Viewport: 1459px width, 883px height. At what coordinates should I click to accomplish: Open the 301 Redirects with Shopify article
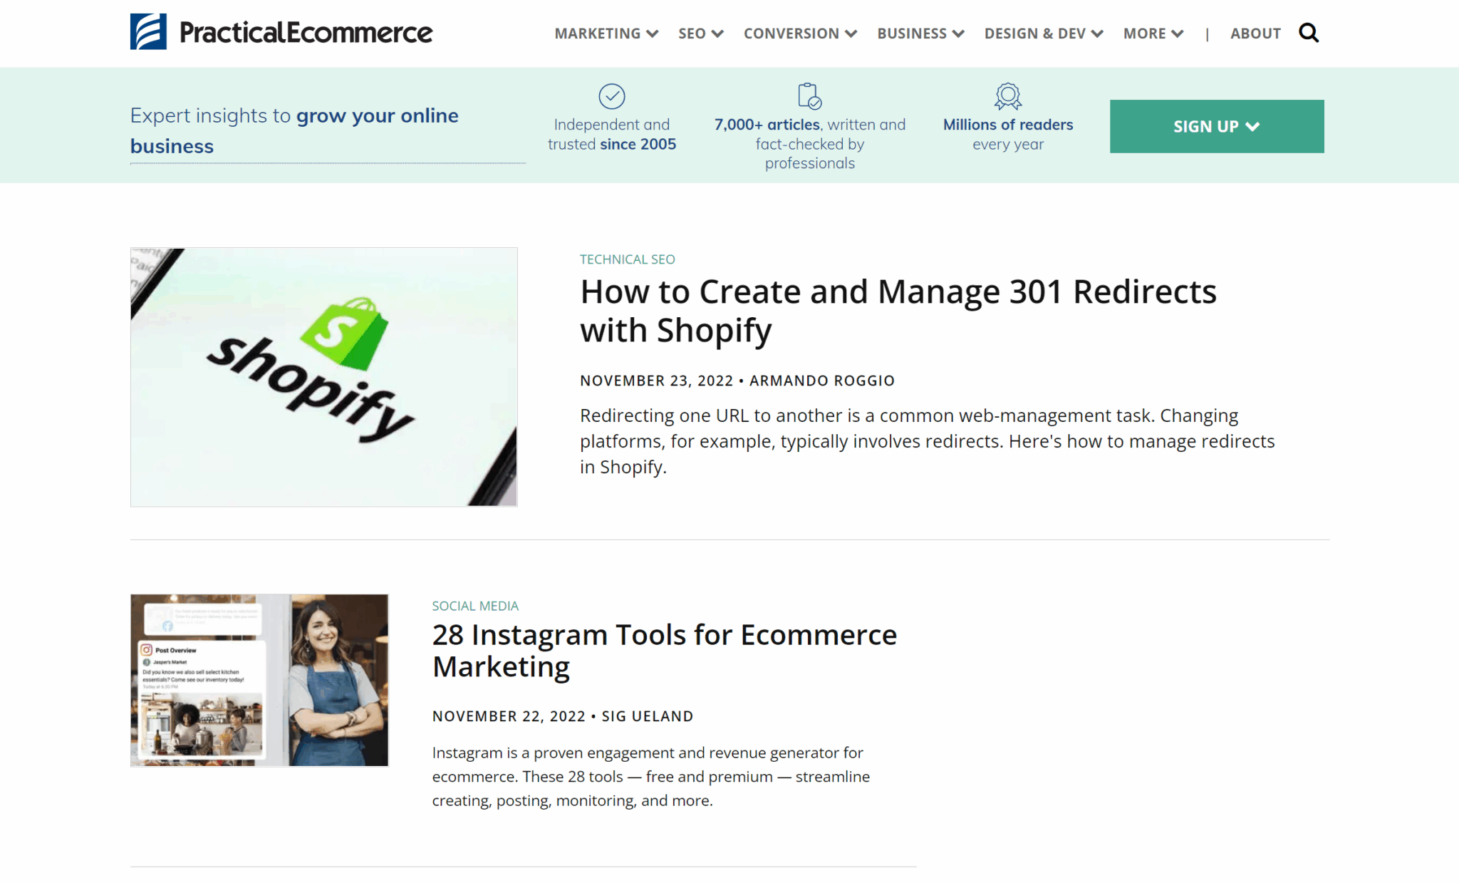[898, 311]
